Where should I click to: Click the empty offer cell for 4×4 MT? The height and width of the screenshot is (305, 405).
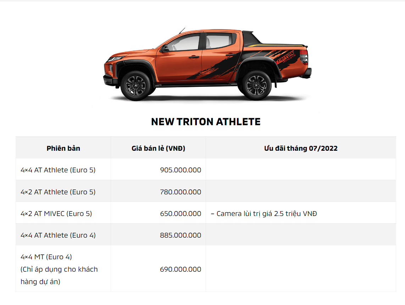pyautogui.click(x=301, y=269)
